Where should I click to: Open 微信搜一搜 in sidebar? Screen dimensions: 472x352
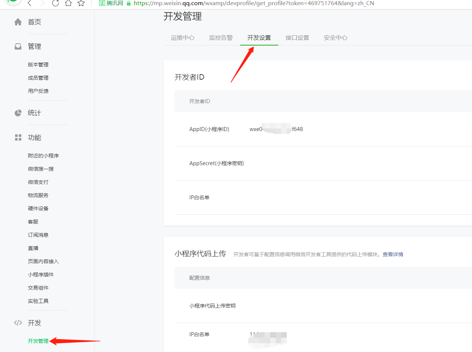point(41,169)
